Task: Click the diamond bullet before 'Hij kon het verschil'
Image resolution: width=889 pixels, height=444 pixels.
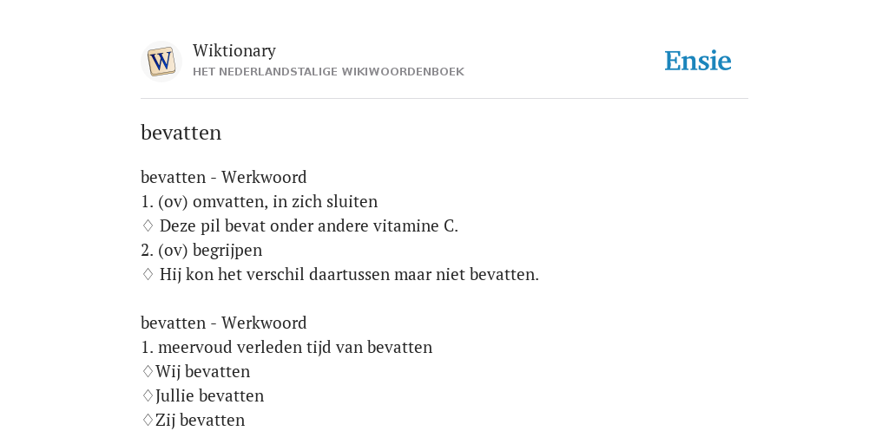Action: coord(148,275)
